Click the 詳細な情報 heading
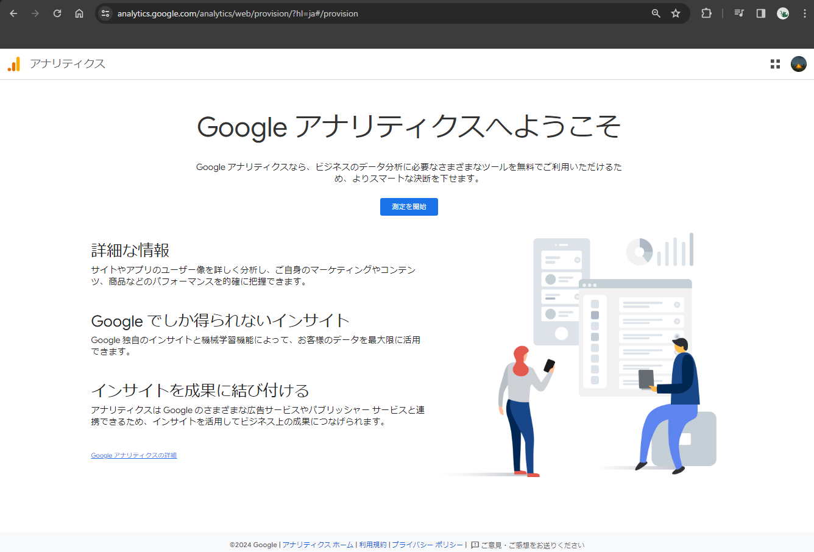 (x=130, y=250)
